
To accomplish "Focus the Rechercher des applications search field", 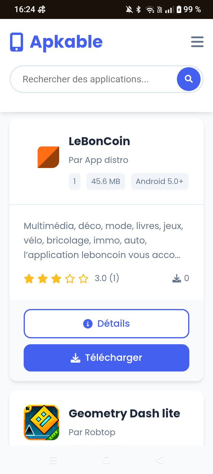I will [92, 79].
